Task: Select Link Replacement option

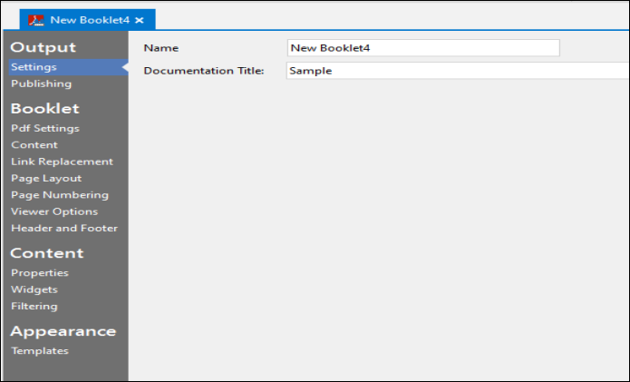Action: 62,162
